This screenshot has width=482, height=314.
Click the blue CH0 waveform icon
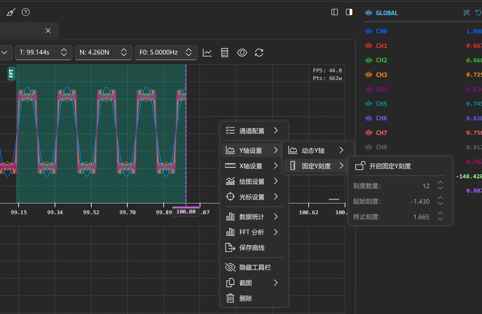[369, 31]
